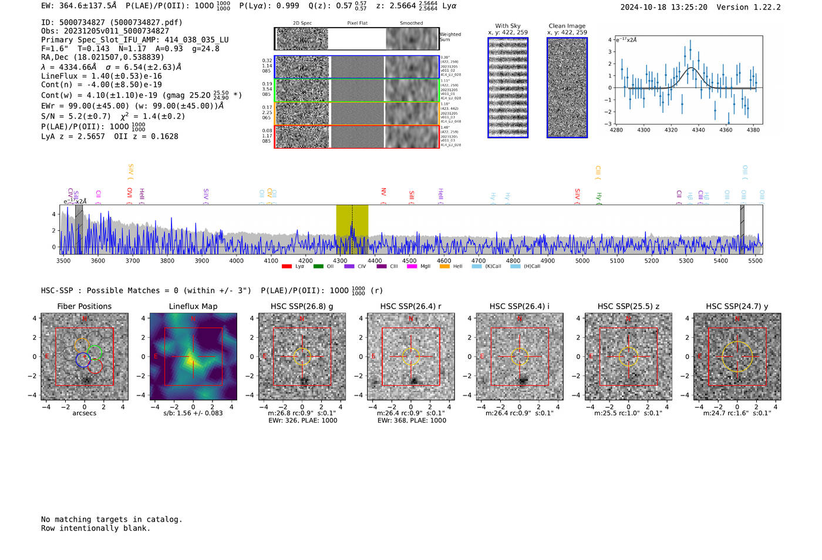Select the "EWr: 326, PLAE: 1000" caption
Image resolution: width=822 pixels, height=560 pixels.
tap(302, 421)
